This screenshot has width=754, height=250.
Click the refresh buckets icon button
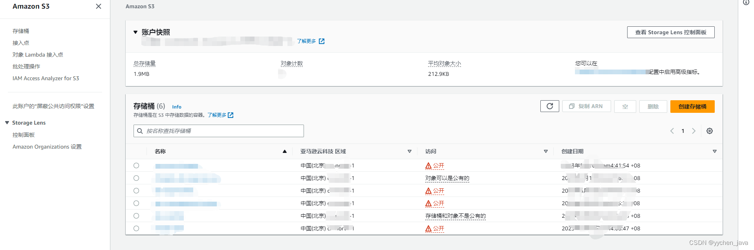550,106
